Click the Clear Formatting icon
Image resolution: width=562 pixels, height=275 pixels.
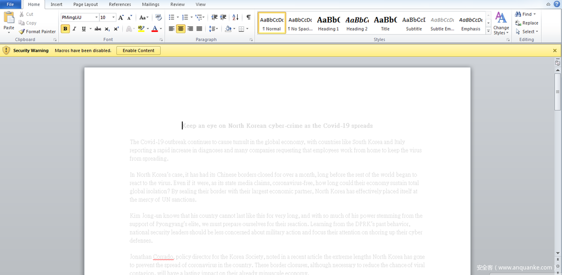pos(158,18)
